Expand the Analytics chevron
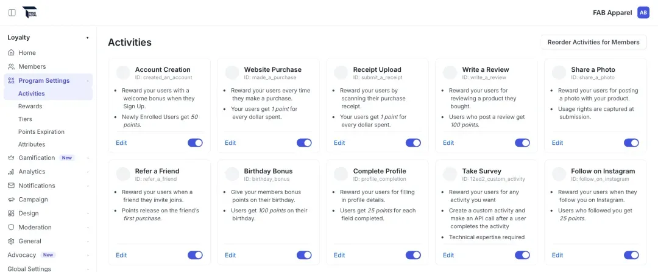This screenshot has width=658, height=272. [88, 172]
